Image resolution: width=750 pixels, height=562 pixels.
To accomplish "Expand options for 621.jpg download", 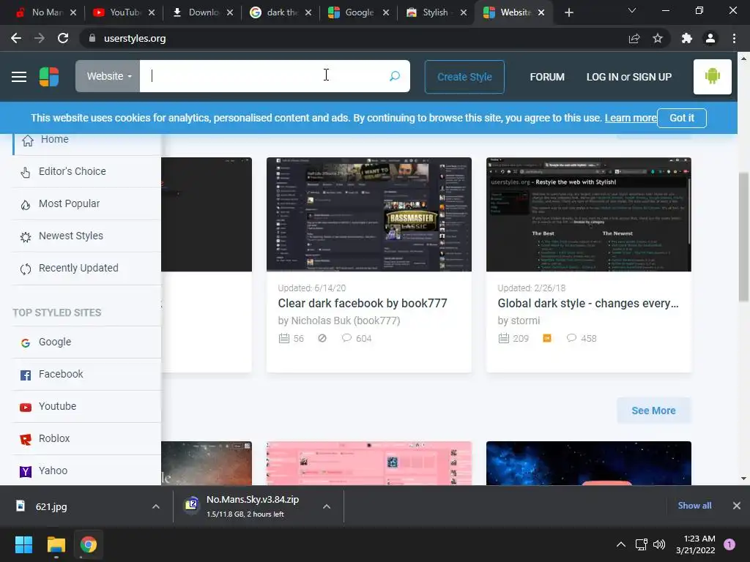I will click(156, 506).
